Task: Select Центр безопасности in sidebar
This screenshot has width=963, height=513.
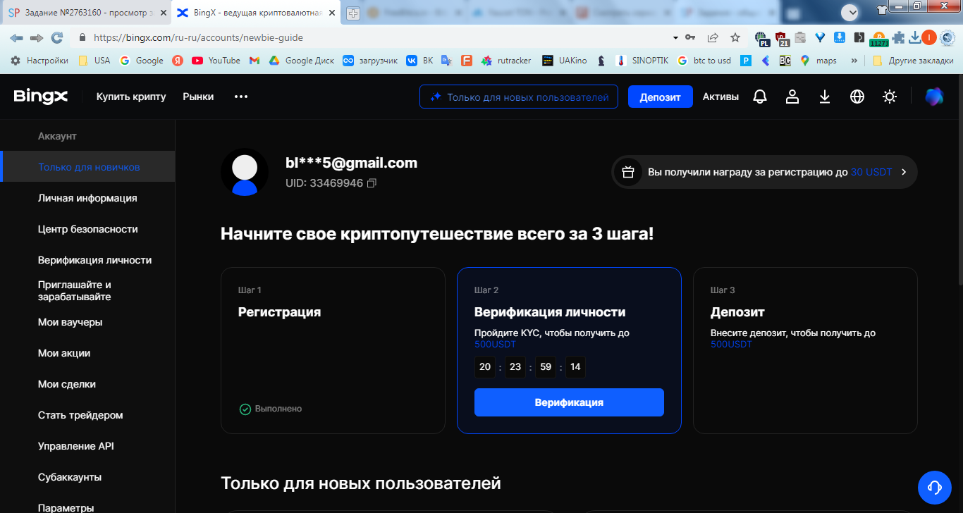Action: point(87,229)
